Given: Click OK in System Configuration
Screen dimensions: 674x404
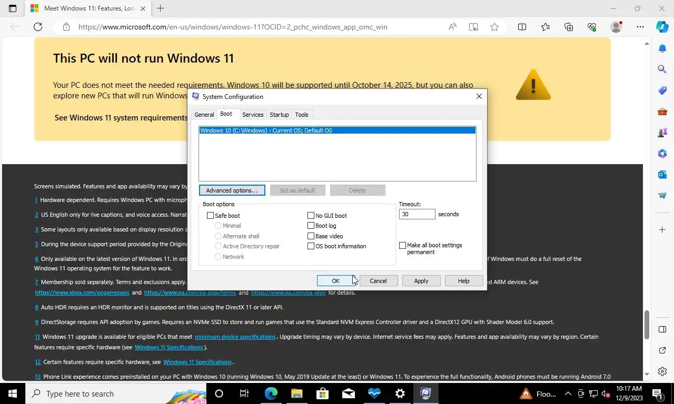Looking at the screenshot, I should [335, 281].
